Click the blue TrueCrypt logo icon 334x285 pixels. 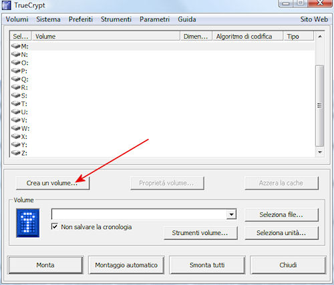tap(28, 223)
